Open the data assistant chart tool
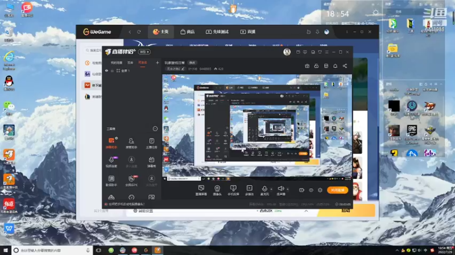455x255 pixels. (111, 180)
